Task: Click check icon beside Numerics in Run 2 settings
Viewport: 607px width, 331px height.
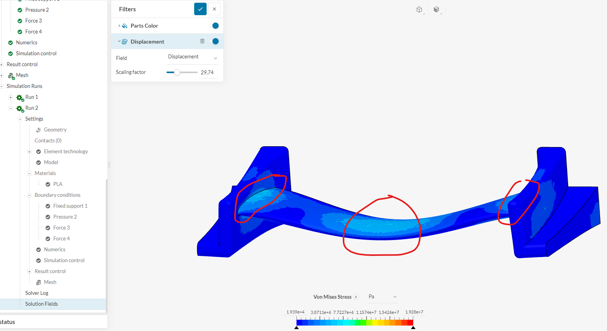Action: 39,250
